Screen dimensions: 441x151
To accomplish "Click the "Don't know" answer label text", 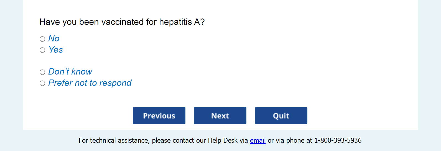I will pos(70,72).
